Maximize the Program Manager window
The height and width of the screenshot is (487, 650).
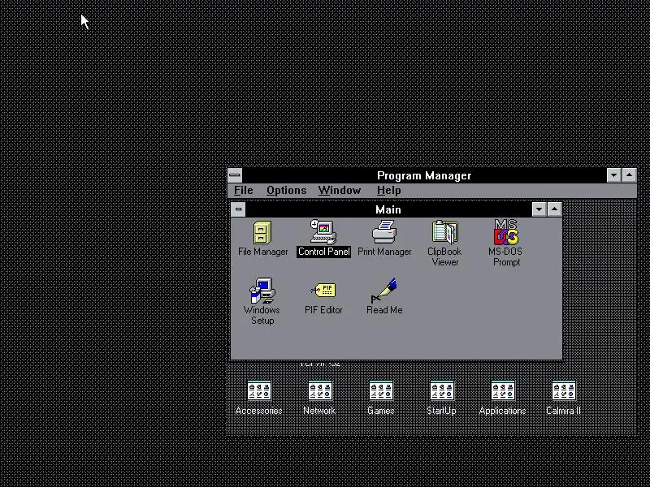click(629, 175)
